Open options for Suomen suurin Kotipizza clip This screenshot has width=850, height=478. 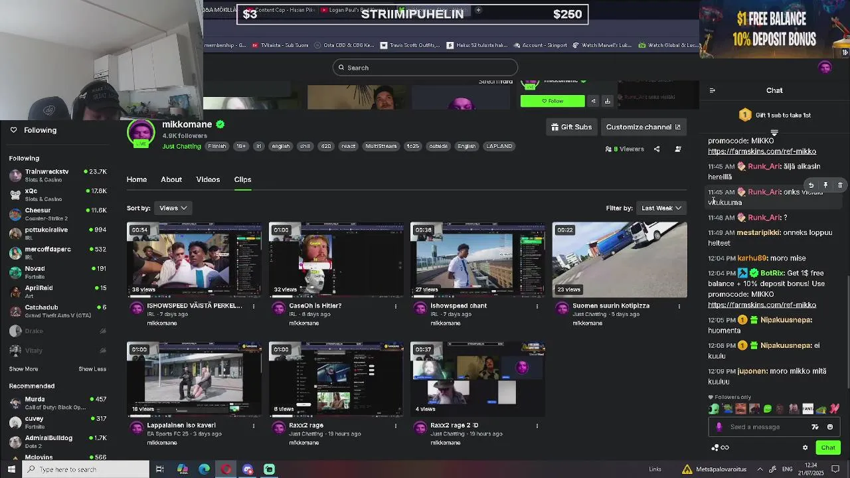coord(679,306)
